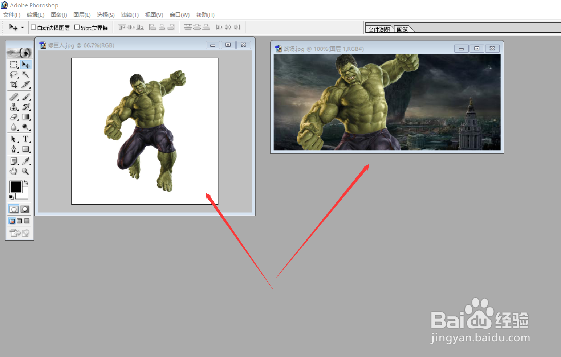Reset to default black and white colors
Image resolution: width=561 pixels, height=357 pixels.
[12, 197]
